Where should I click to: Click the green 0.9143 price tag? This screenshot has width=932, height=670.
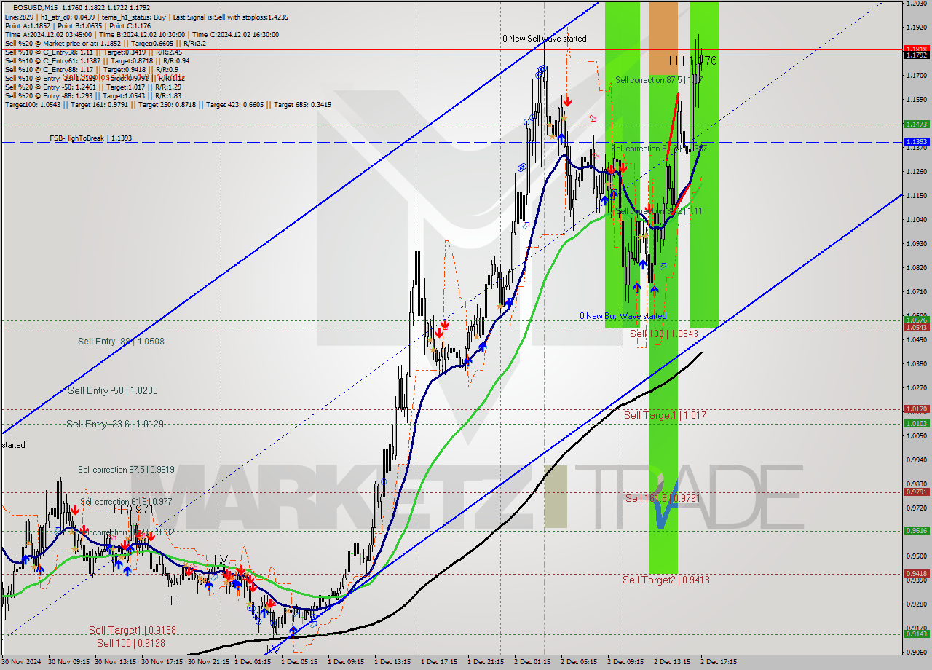pos(916,634)
